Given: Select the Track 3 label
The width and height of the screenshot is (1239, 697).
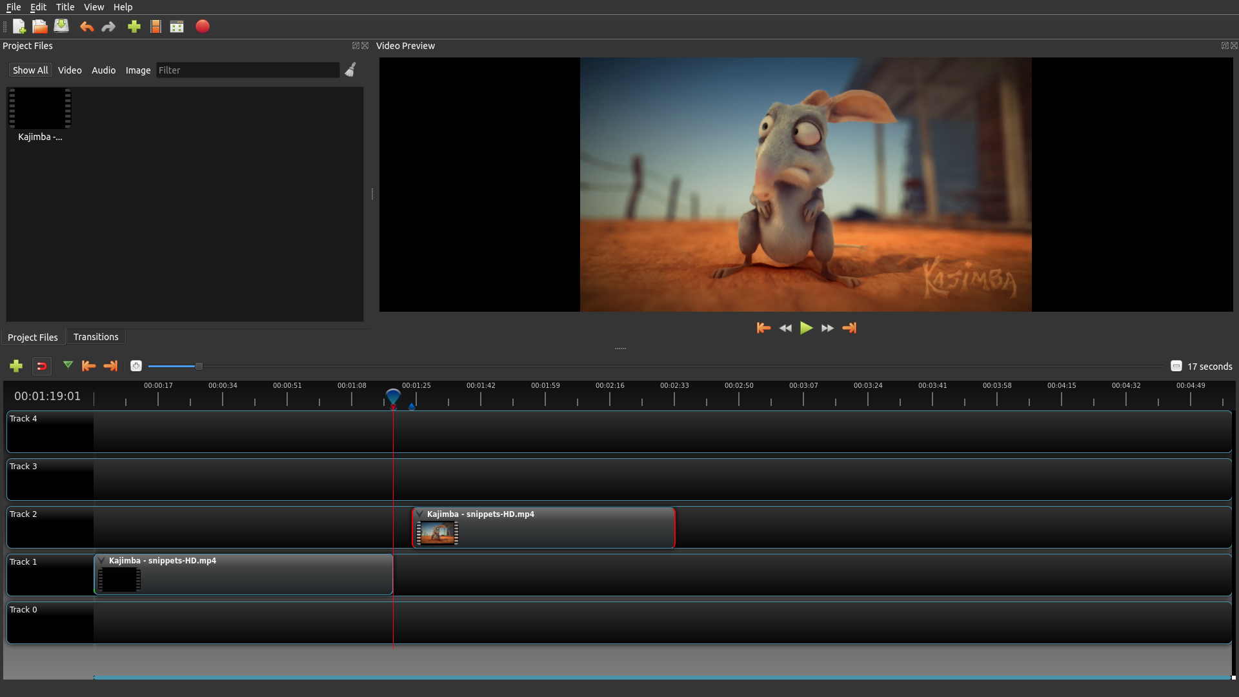Looking at the screenshot, I should tap(23, 467).
